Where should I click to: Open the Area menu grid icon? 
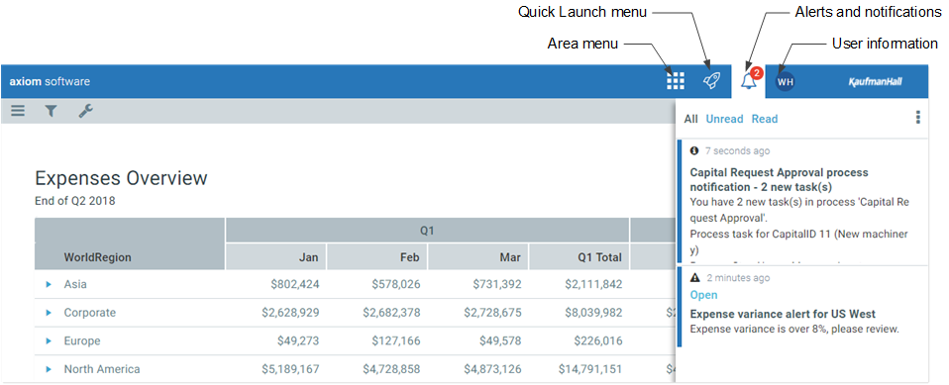675,81
